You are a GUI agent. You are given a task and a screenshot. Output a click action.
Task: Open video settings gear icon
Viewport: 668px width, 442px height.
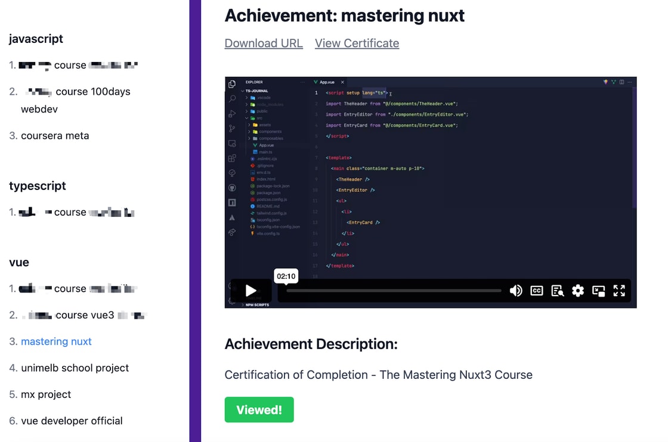(x=578, y=291)
